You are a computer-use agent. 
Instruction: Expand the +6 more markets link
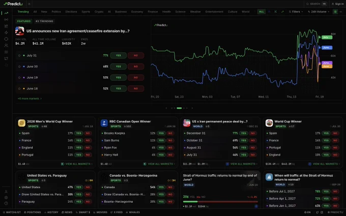tap(30, 99)
